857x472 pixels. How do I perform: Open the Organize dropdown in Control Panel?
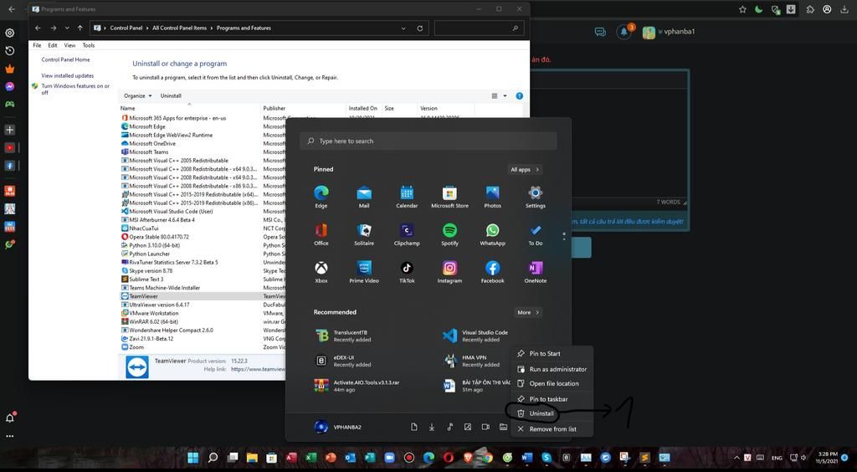pos(138,95)
